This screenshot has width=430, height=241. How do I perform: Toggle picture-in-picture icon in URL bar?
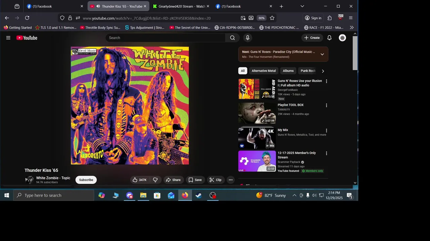[x=243, y=18]
